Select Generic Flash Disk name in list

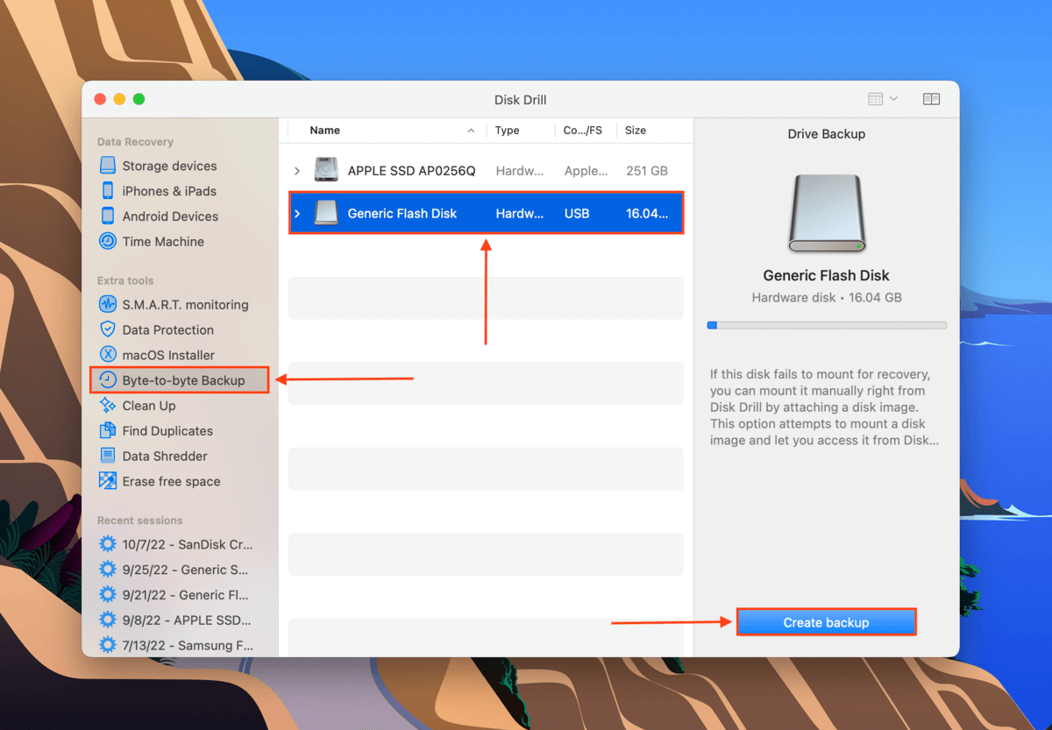[402, 213]
